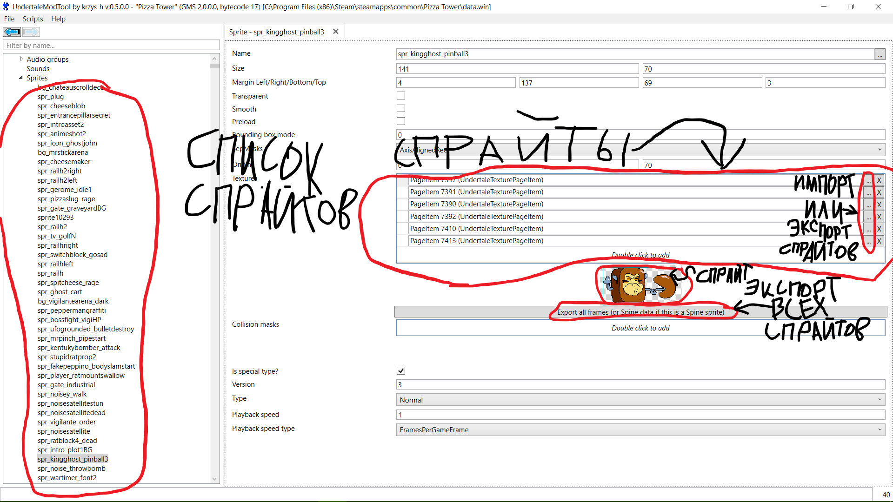Image resolution: width=893 pixels, height=502 pixels.
Task: Open the Type dropdown showing Normal
Action: 640,400
